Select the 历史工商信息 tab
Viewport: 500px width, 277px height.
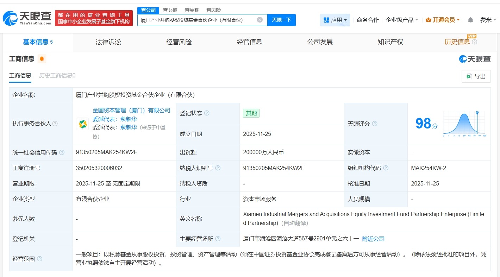tap(57, 75)
